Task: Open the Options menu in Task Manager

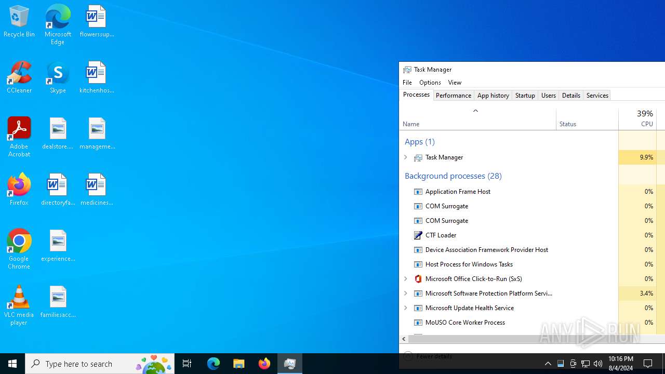Action: pyautogui.click(x=430, y=83)
